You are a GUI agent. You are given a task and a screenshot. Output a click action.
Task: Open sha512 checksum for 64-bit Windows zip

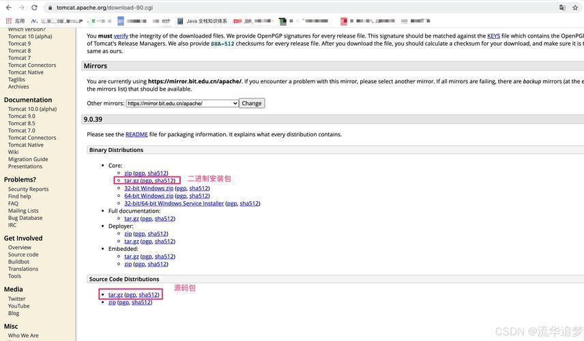point(199,196)
